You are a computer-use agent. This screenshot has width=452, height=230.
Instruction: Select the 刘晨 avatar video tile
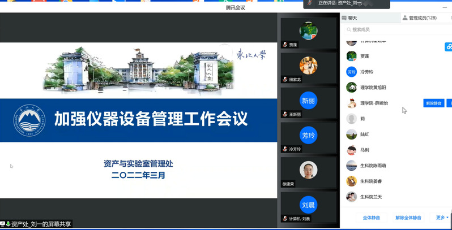[309, 207]
